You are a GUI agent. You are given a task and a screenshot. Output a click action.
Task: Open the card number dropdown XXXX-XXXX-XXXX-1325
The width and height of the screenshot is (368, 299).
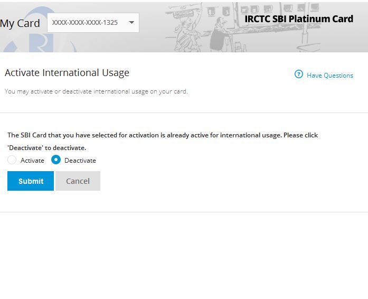(x=93, y=23)
